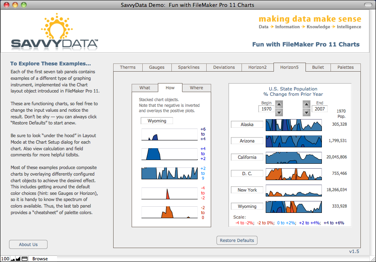Click the California population value 20,045,806
This screenshot has width=376, height=262.
tap(337, 157)
